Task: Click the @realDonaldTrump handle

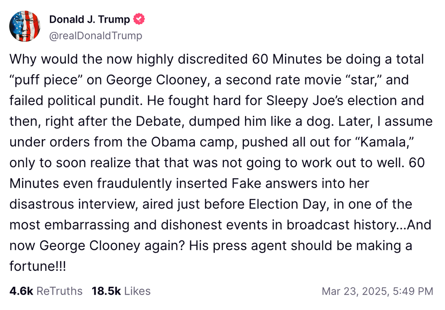Action: tap(95, 35)
